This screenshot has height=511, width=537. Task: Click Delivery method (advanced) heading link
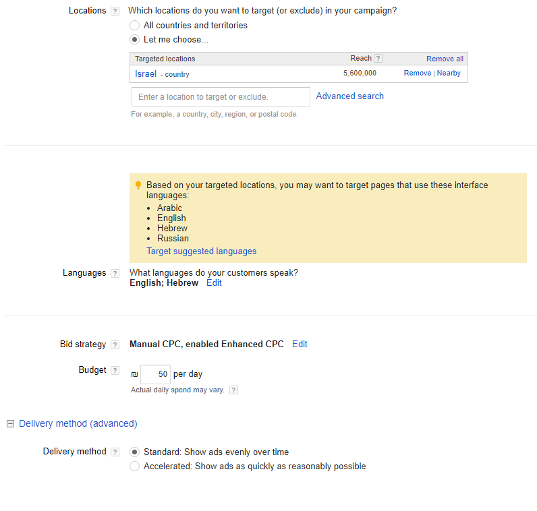(x=78, y=424)
